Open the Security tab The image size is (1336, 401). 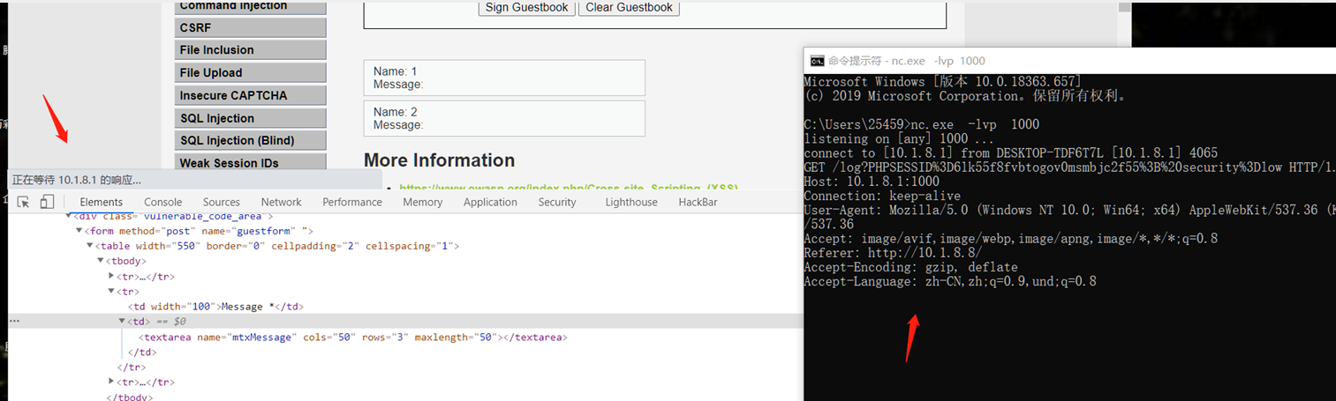pos(557,202)
